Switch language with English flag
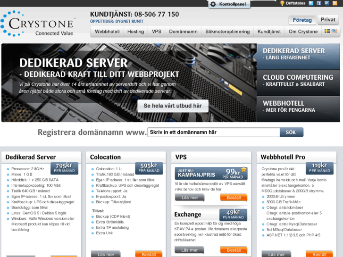 [x=334, y=31]
